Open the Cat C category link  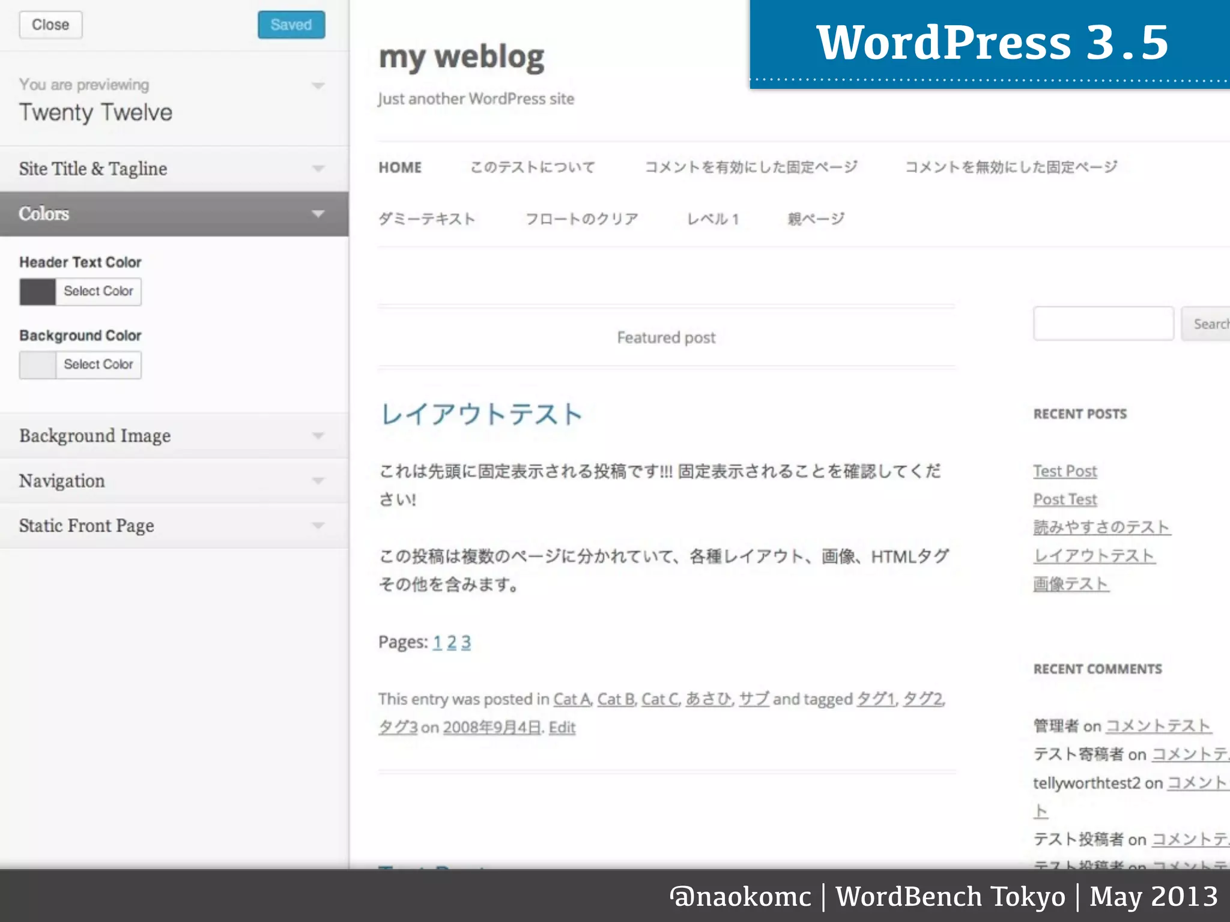click(x=660, y=699)
